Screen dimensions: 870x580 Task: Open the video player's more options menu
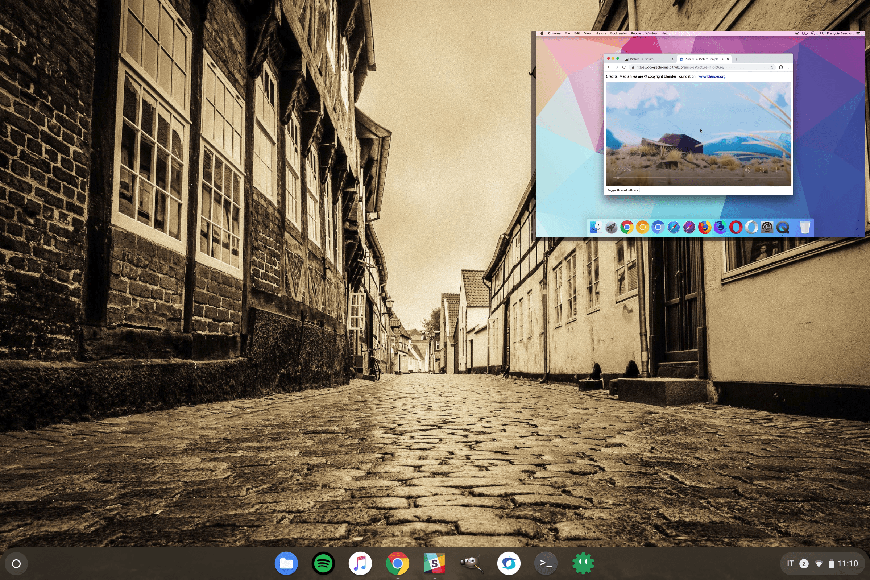(x=777, y=170)
